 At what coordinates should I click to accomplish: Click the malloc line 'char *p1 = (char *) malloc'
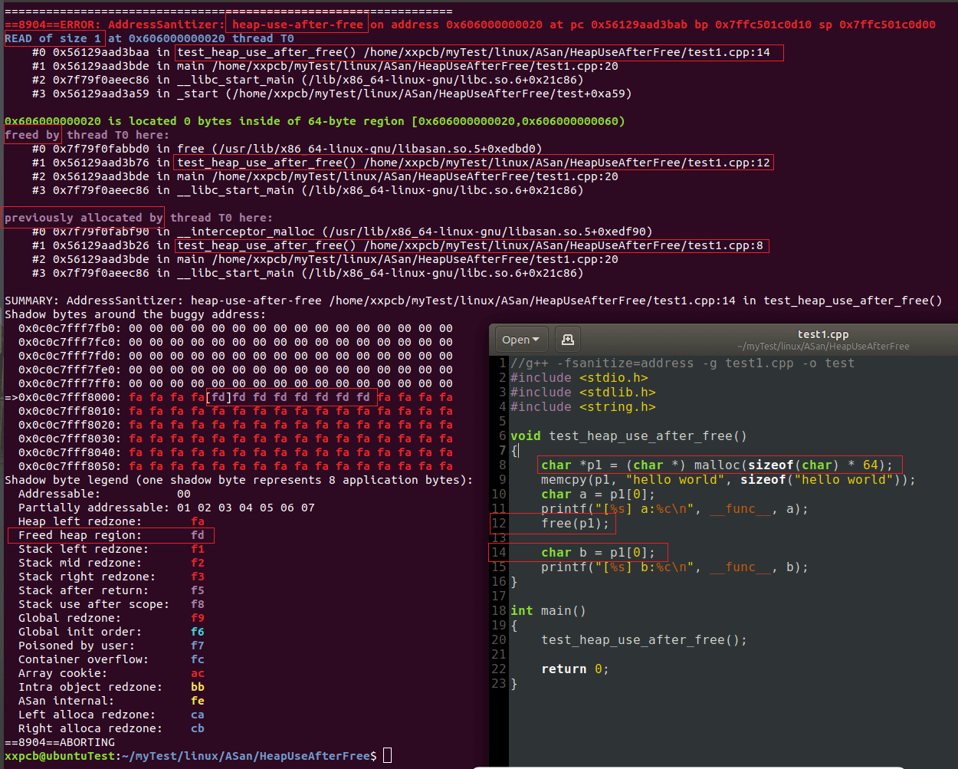(717, 465)
